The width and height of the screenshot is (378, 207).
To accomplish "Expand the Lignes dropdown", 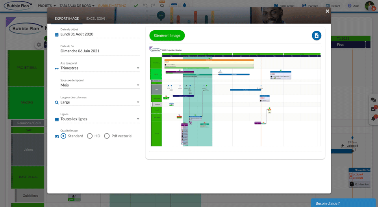I will pyautogui.click(x=100, y=119).
